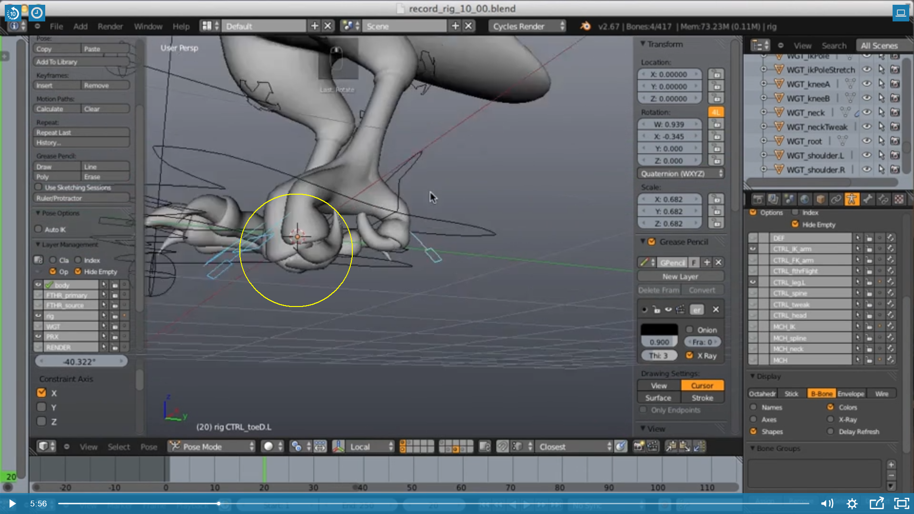The height and width of the screenshot is (514, 914).
Task: Enable the X-Ray checkbox in Grease Pencil panel
Action: click(690, 355)
